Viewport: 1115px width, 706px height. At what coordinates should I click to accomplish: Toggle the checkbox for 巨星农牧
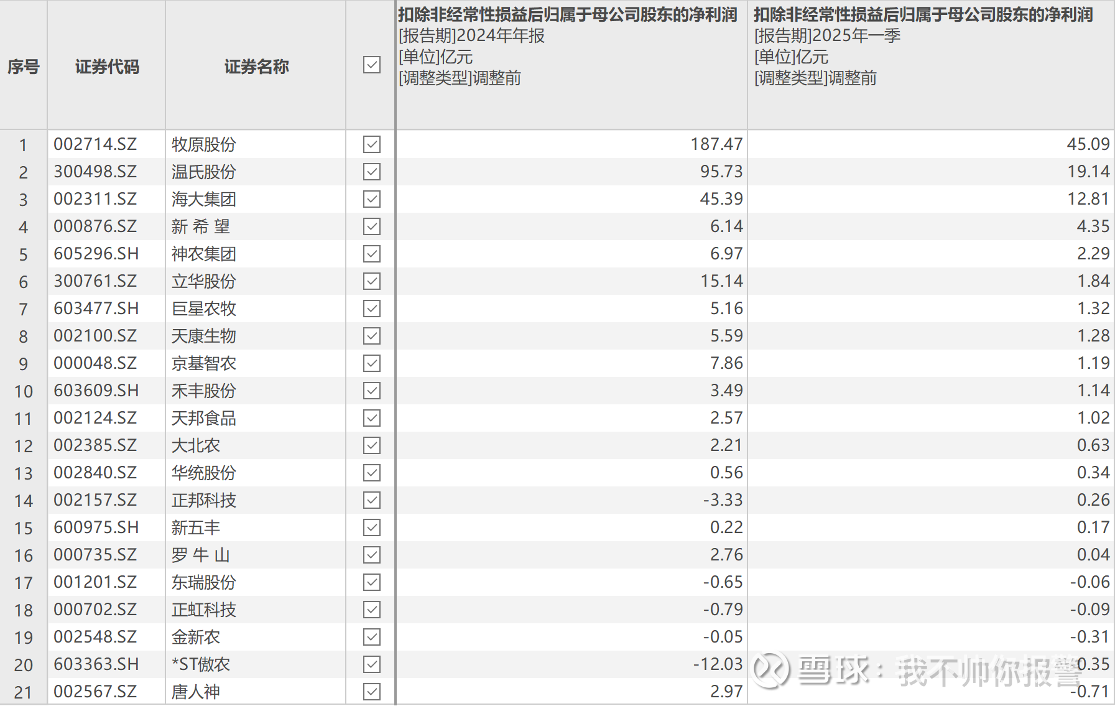[372, 309]
